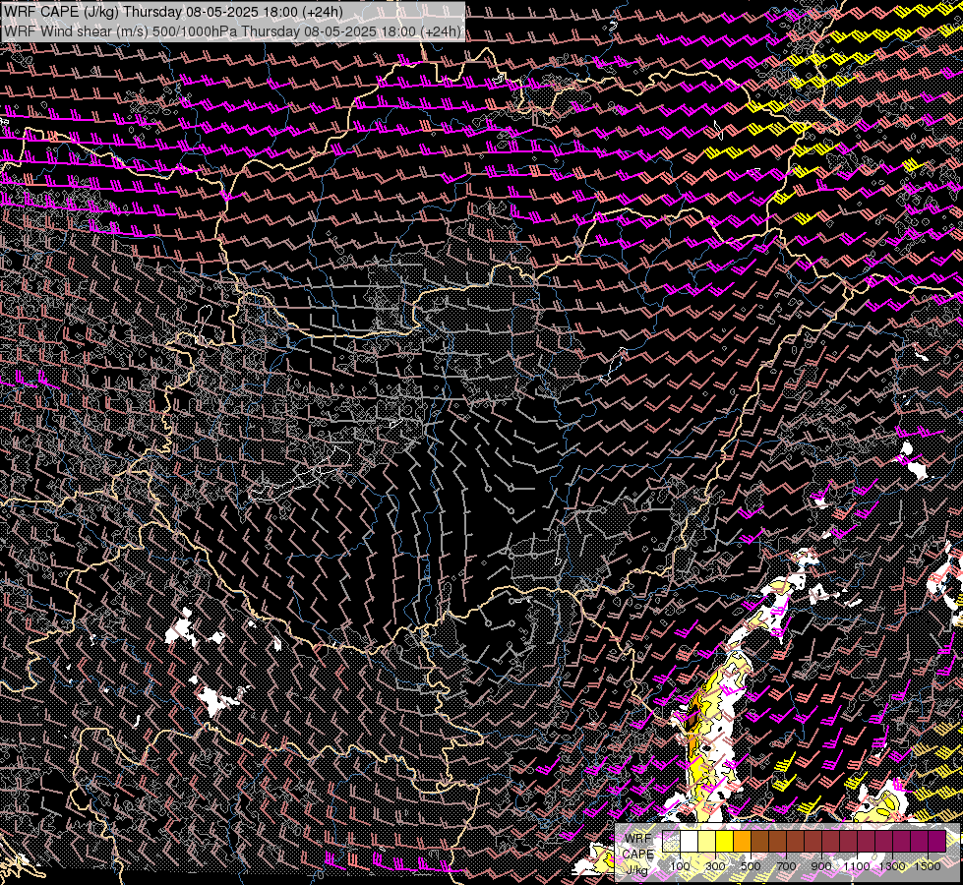Click the orange swatch in the CAPE legend
Screen dimensions: 963x885
pos(742,841)
